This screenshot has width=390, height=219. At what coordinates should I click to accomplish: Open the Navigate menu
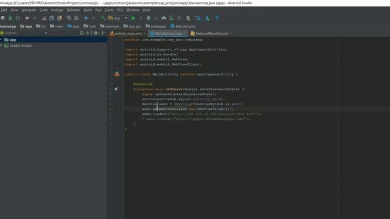click(29, 10)
